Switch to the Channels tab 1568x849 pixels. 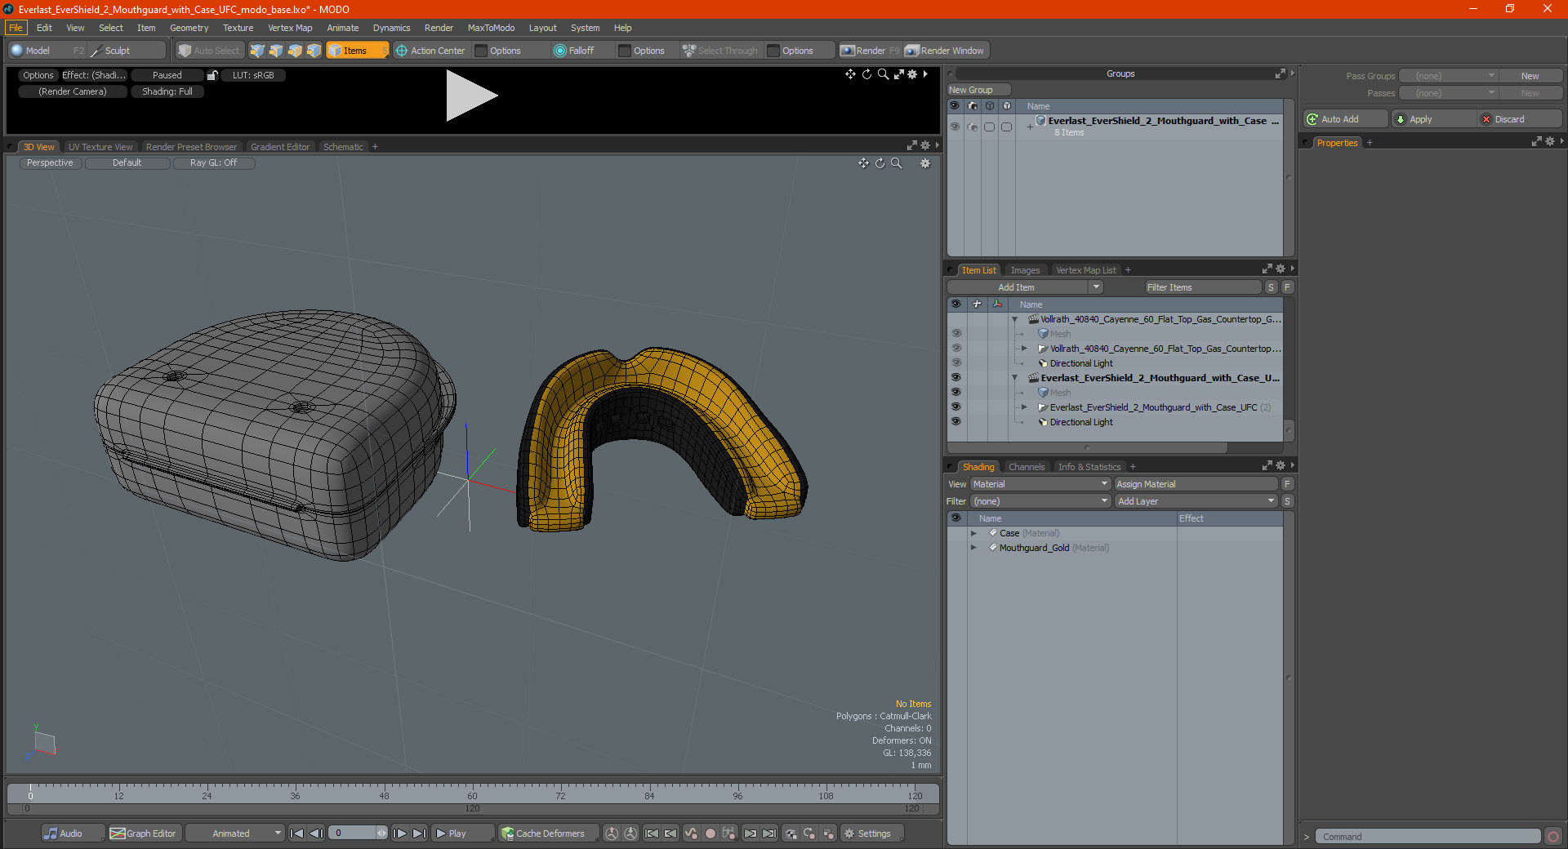[1026, 467]
